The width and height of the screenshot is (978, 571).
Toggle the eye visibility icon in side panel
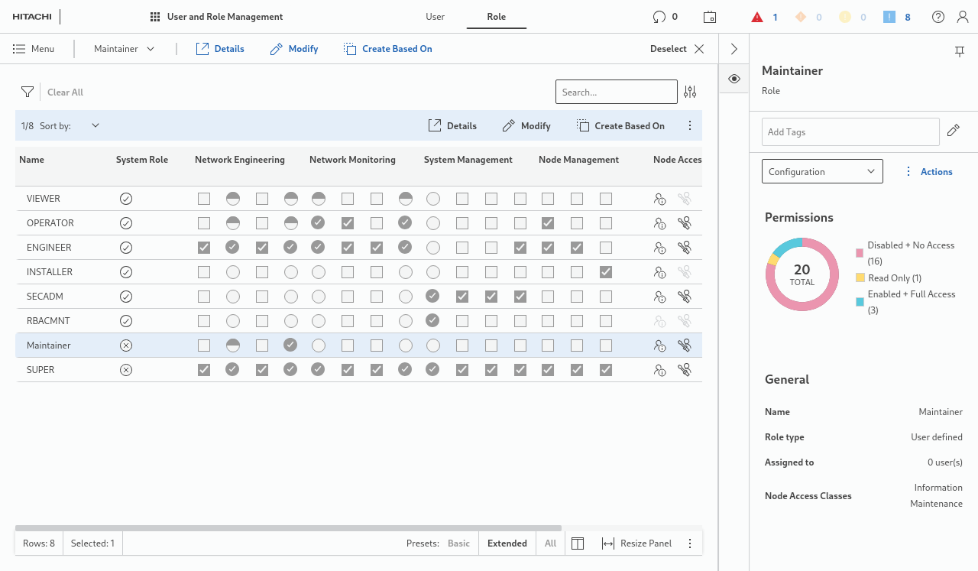click(734, 79)
